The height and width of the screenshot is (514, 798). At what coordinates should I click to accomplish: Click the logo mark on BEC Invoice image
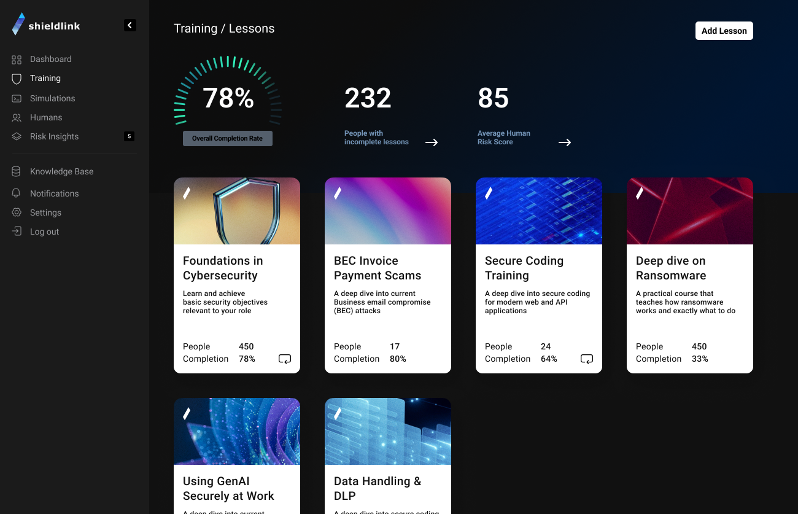coord(338,193)
